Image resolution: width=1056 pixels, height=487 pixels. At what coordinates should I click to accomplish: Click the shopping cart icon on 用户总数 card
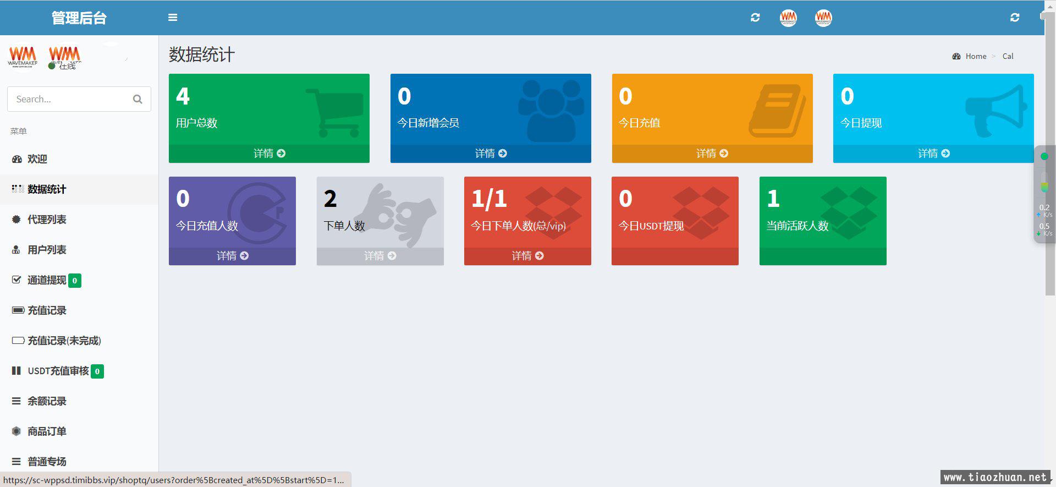(334, 113)
